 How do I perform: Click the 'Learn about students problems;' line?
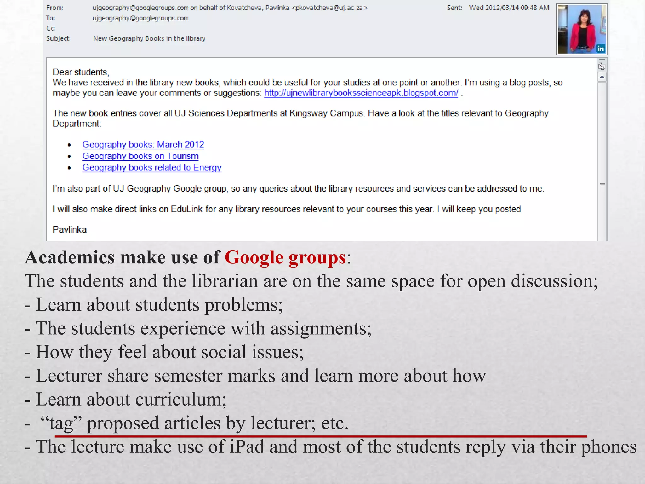(154, 305)
